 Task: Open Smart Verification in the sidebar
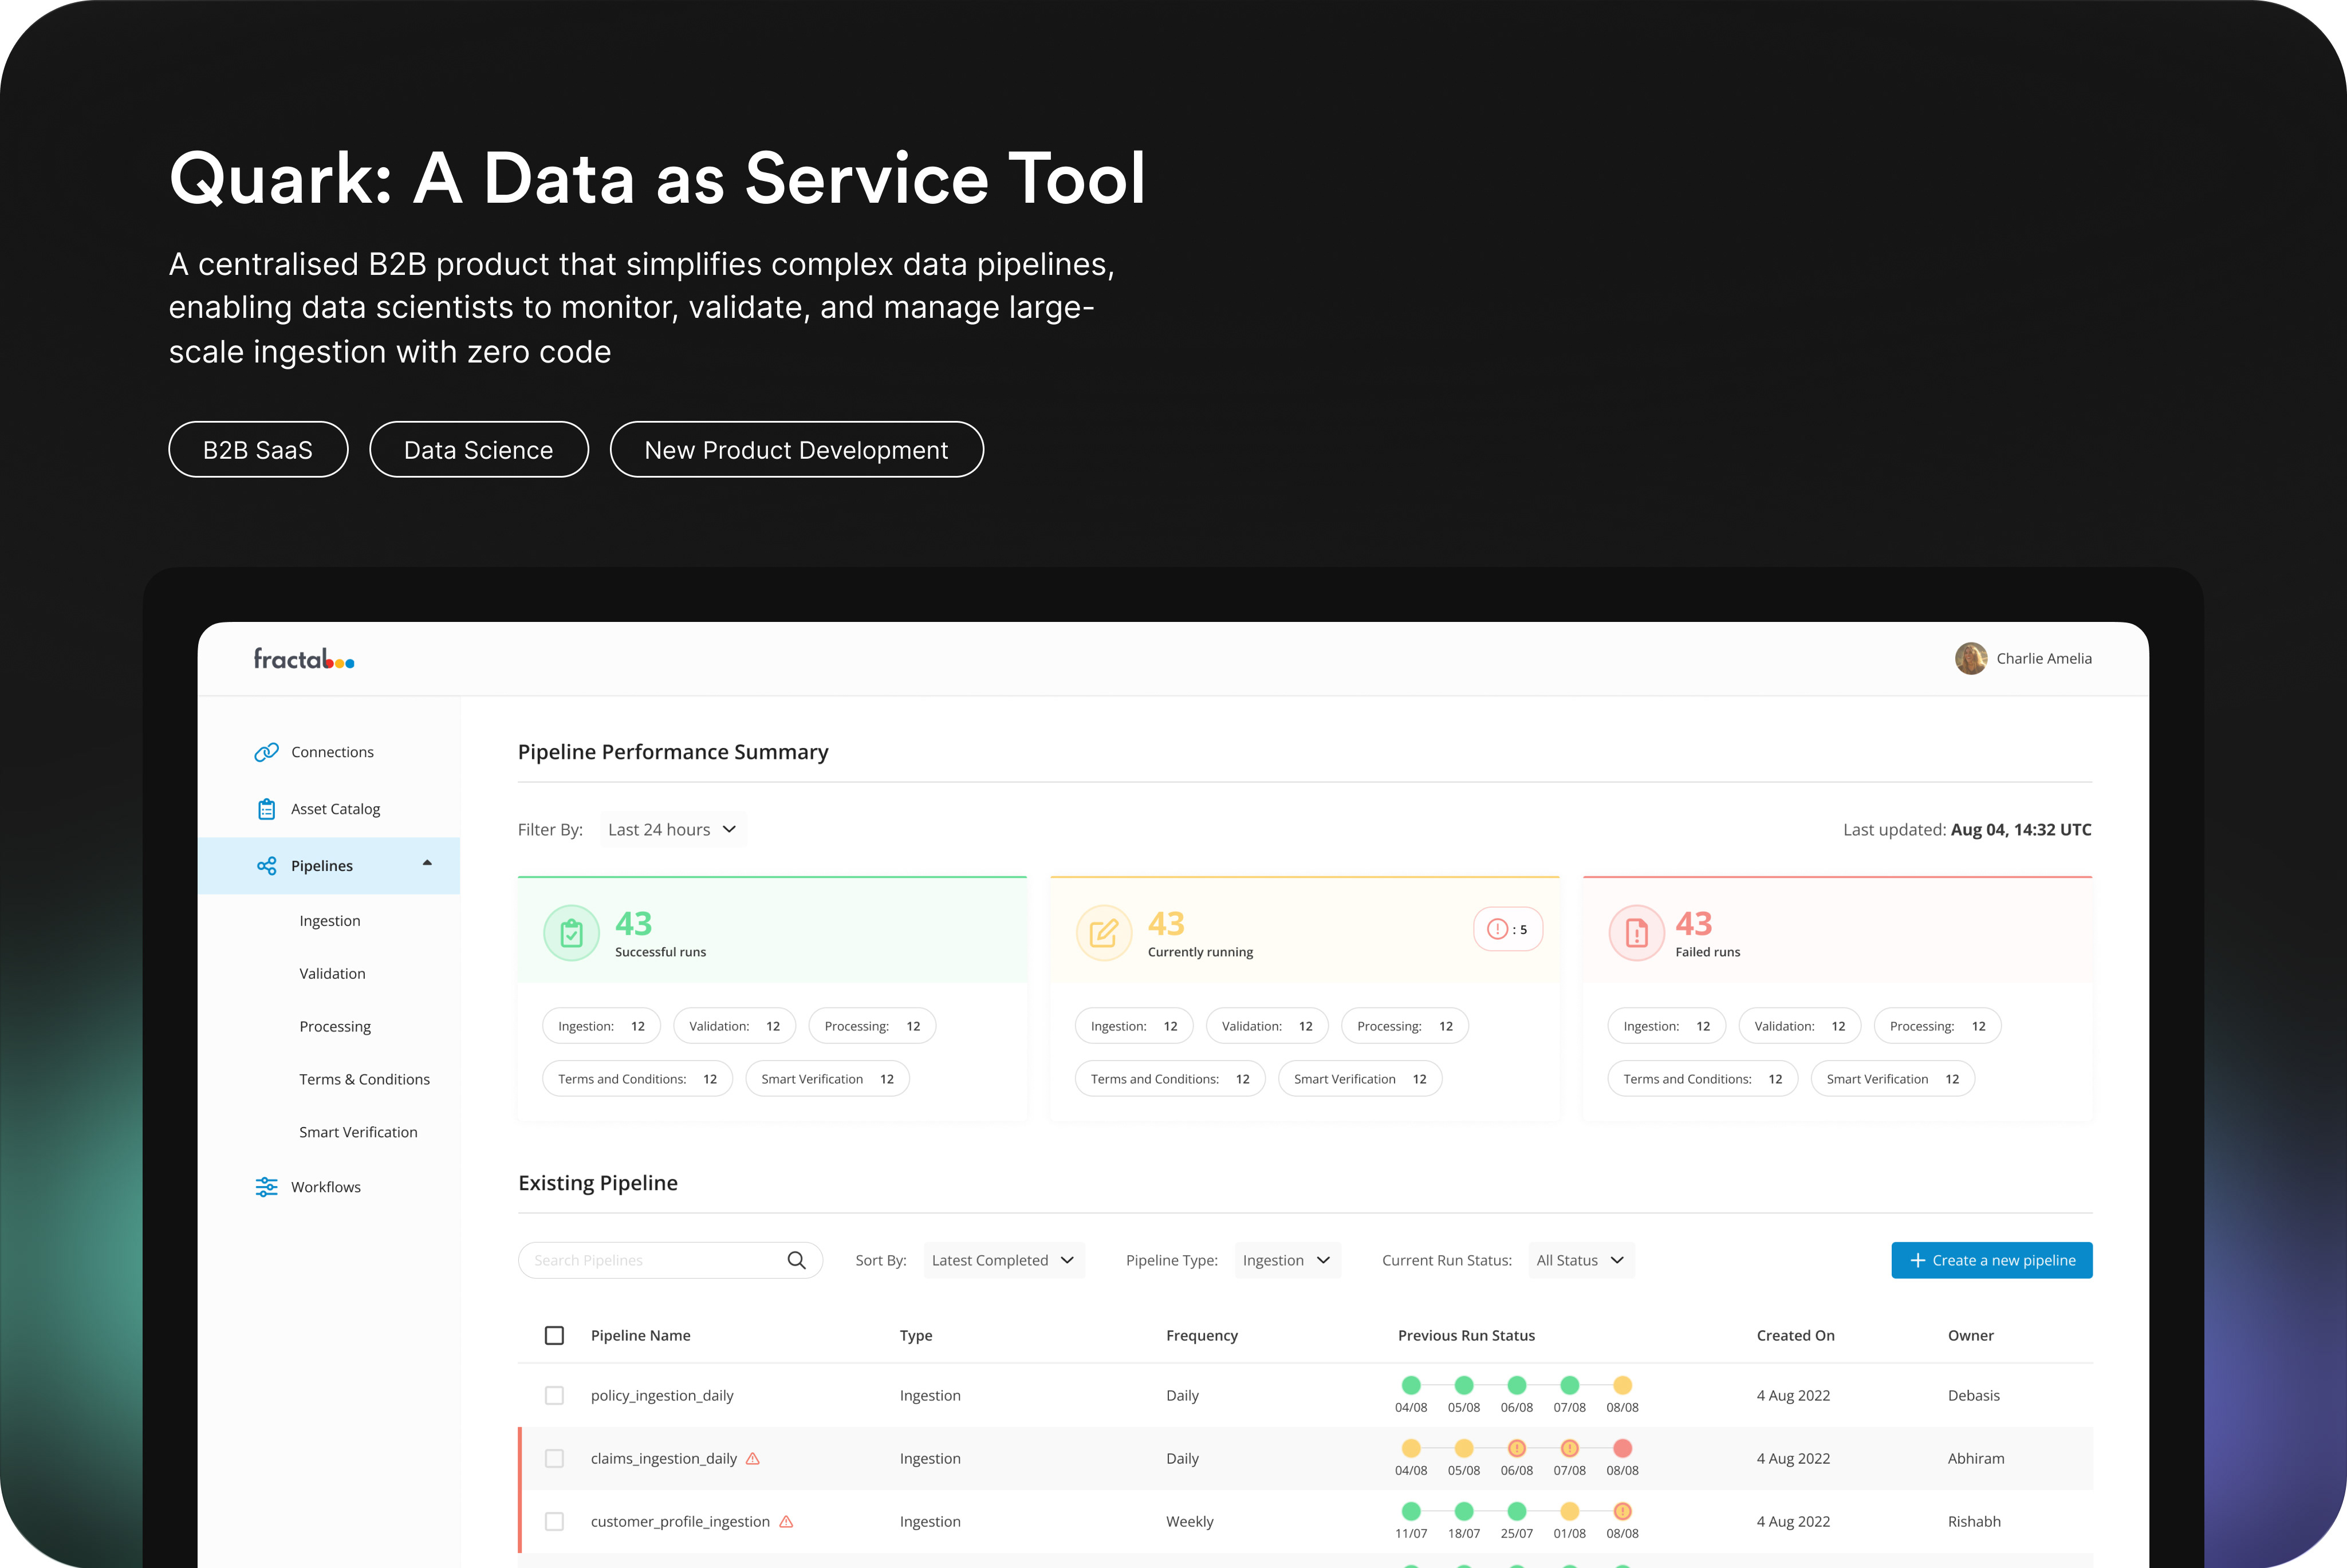click(358, 1132)
